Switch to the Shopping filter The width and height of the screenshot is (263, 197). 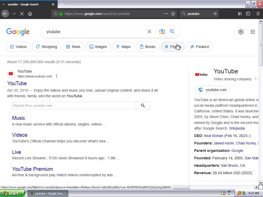pyautogui.click(x=46, y=47)
